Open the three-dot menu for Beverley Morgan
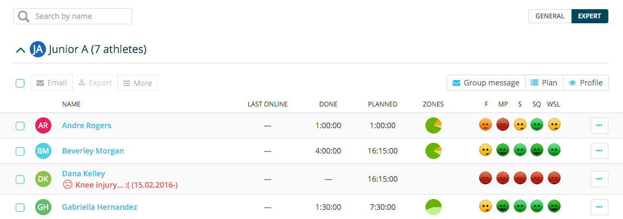Screen dimensions: 623x219 point(600,151)
